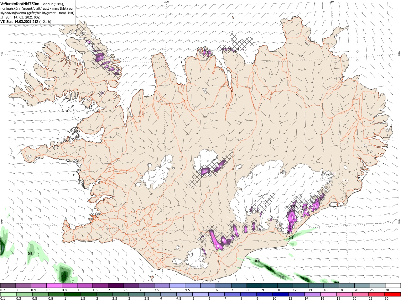
Task: Select the white swatch at the upper legend's right end
Action: click(x=393, y=286)
